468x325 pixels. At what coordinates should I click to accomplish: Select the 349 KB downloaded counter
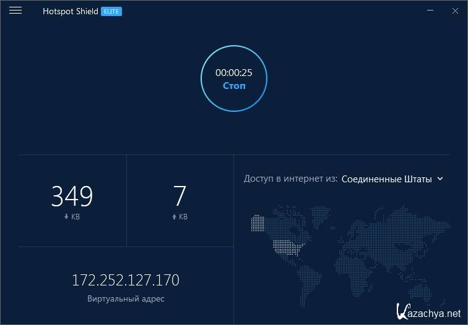click(x=72, y=196)
